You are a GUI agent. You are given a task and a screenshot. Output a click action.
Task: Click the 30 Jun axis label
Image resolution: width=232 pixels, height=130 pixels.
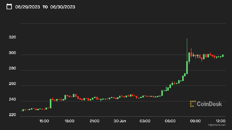(120, 121)
